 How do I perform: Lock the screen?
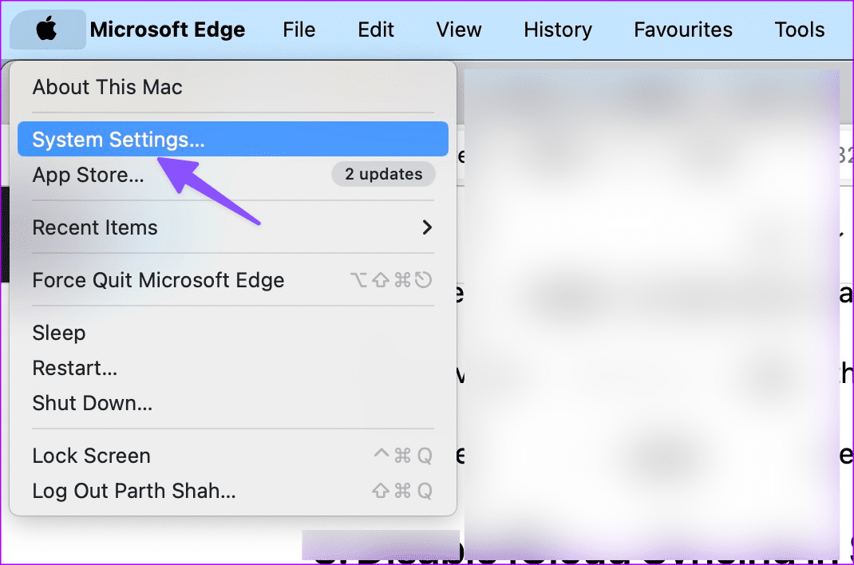pyautogui.click(x=91, y=456)
